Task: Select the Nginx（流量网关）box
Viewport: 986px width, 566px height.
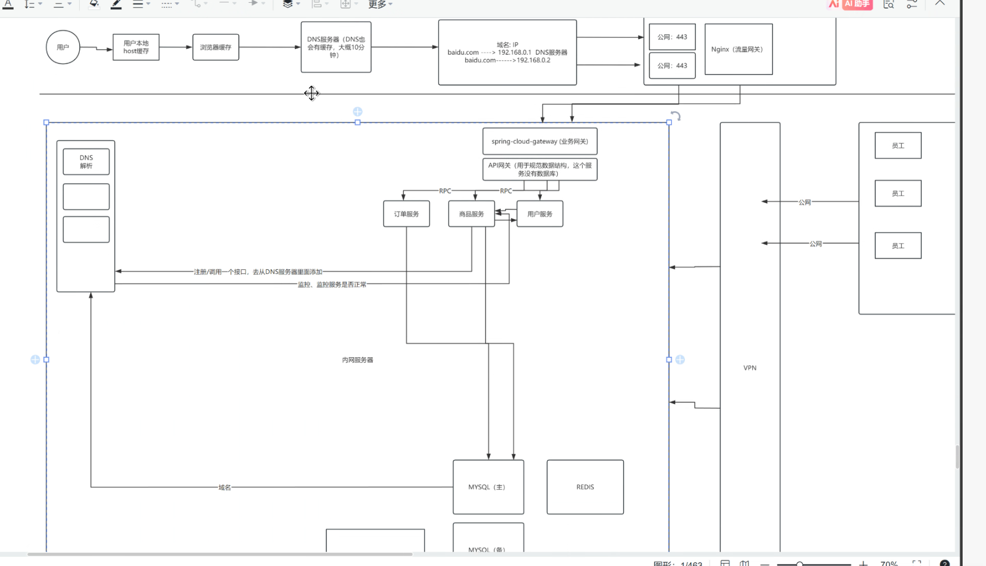Action: click(739, 49)
